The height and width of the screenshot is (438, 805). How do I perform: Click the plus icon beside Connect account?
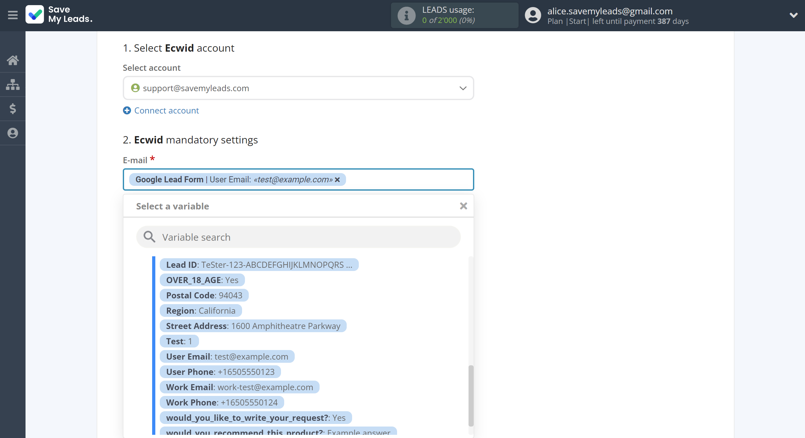127,111
